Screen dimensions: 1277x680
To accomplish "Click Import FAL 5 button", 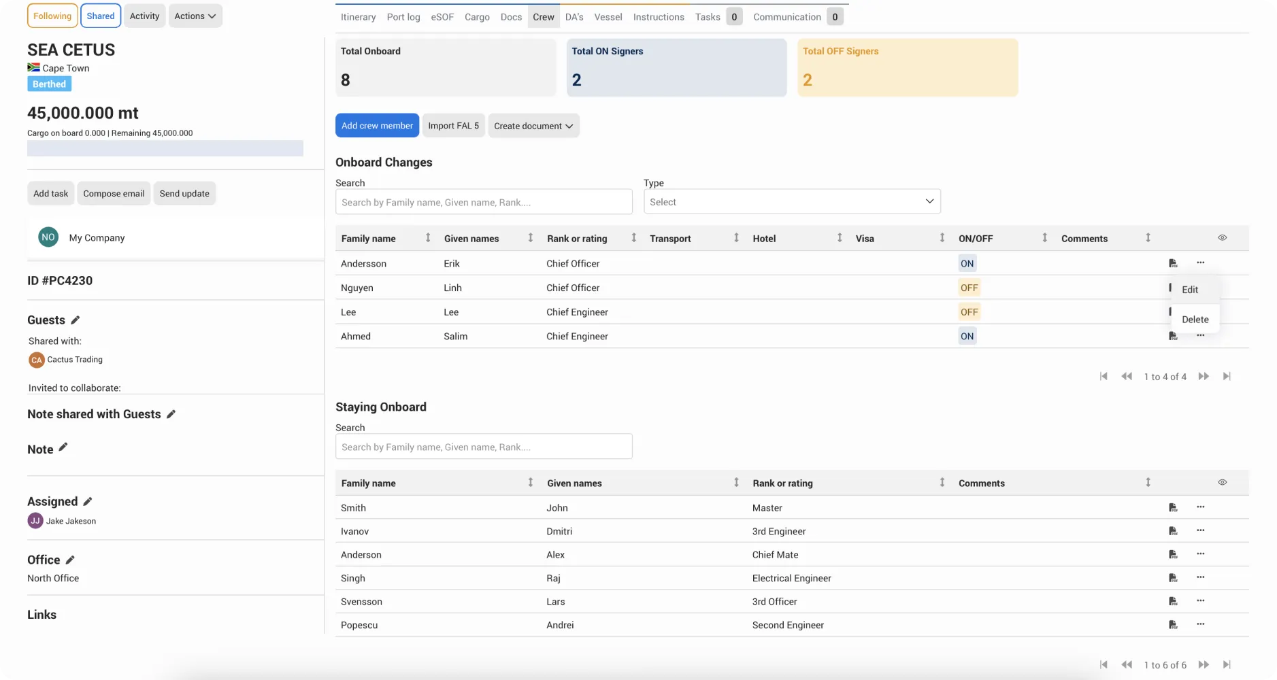I will [453, 126].
